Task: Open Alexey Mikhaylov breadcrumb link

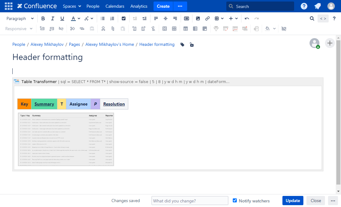Action: tap(47, 45)
